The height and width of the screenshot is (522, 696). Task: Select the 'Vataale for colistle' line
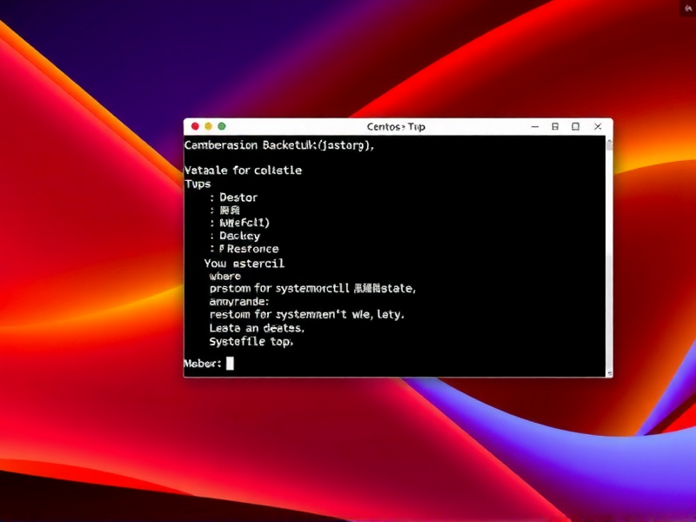click(x=244, y=171)
